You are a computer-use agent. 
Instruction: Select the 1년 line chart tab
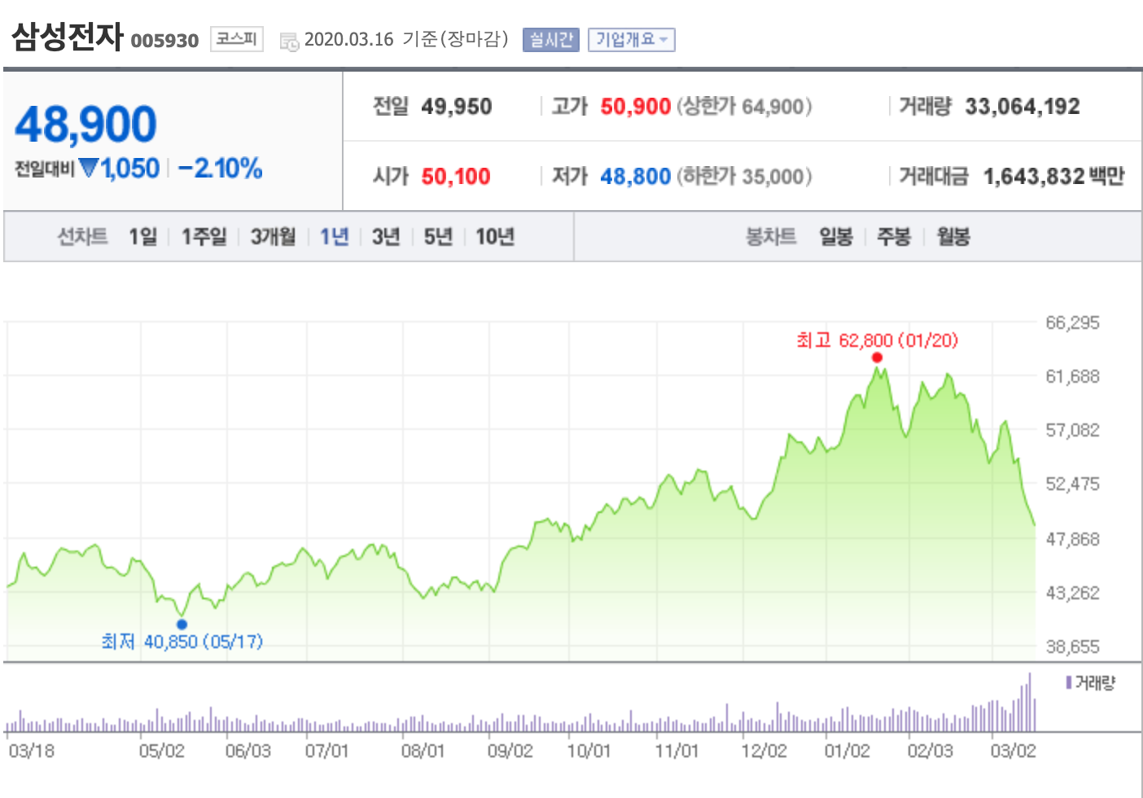point(334,237)
